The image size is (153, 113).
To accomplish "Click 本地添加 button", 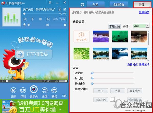I will 114,26.
